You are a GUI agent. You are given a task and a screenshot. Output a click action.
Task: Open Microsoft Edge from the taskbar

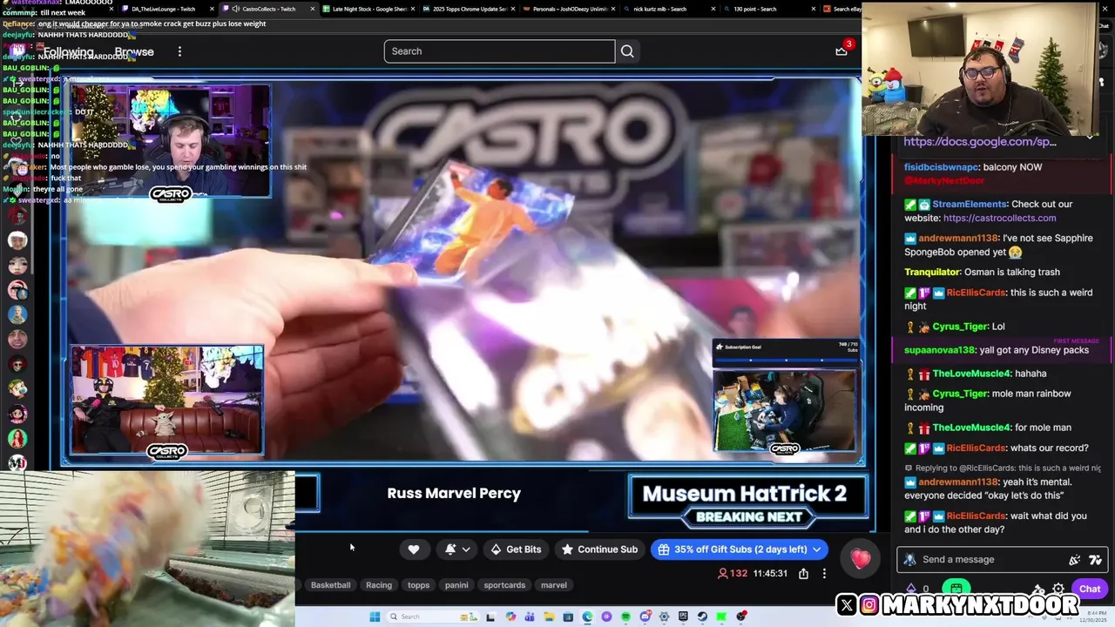coord(587,617)
